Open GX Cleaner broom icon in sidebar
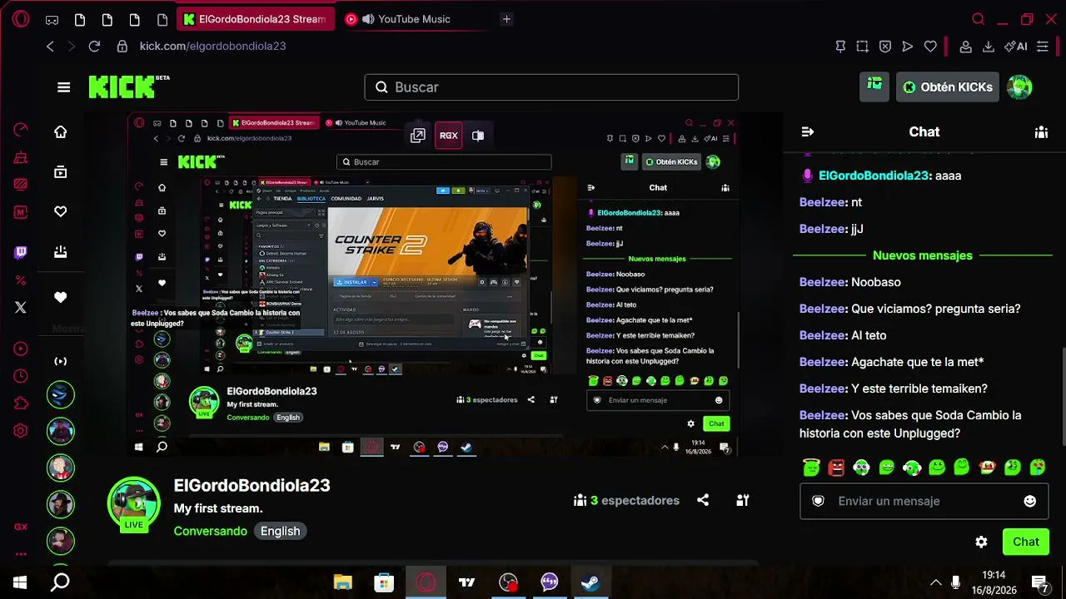Viewport: 1066px width, 599px height. (x=21, y=157)
